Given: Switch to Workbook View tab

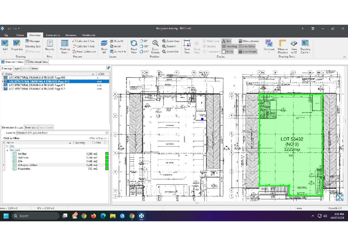Looking at the screenshot, I should point(37,62).
